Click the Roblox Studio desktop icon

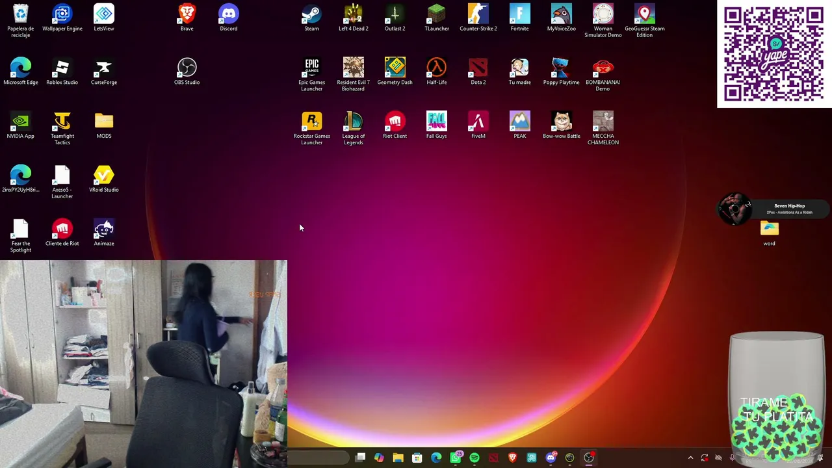click(62, 71)
